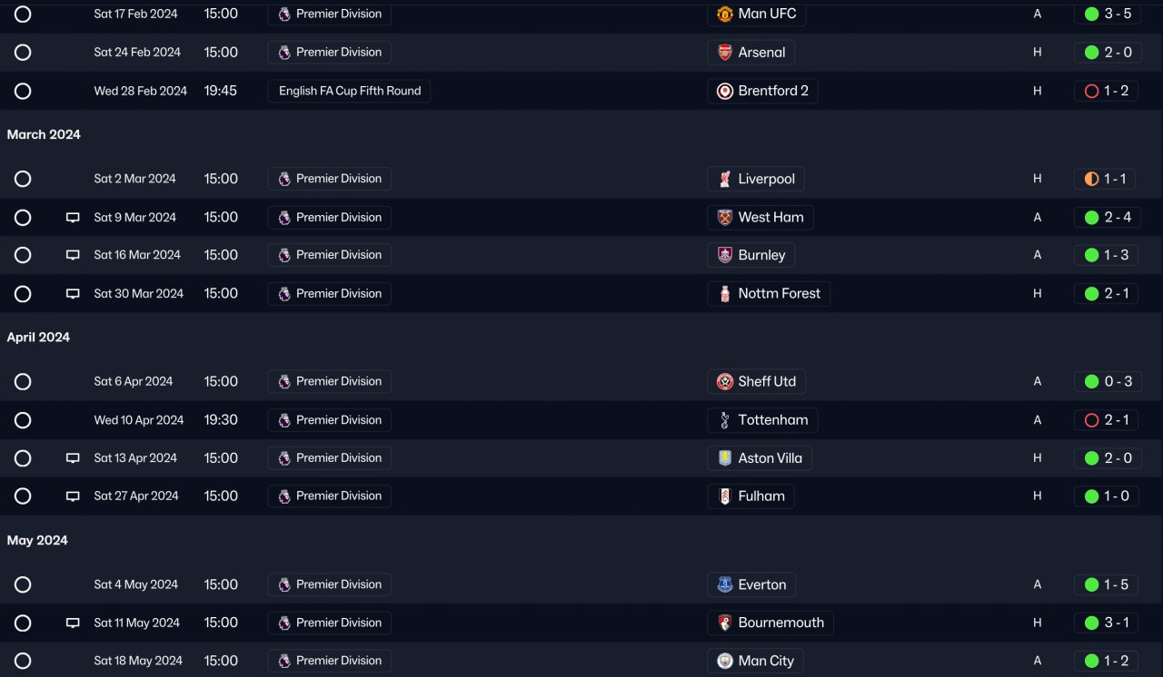Select the radio circle for Arsenal fixture

click(23, 53)
